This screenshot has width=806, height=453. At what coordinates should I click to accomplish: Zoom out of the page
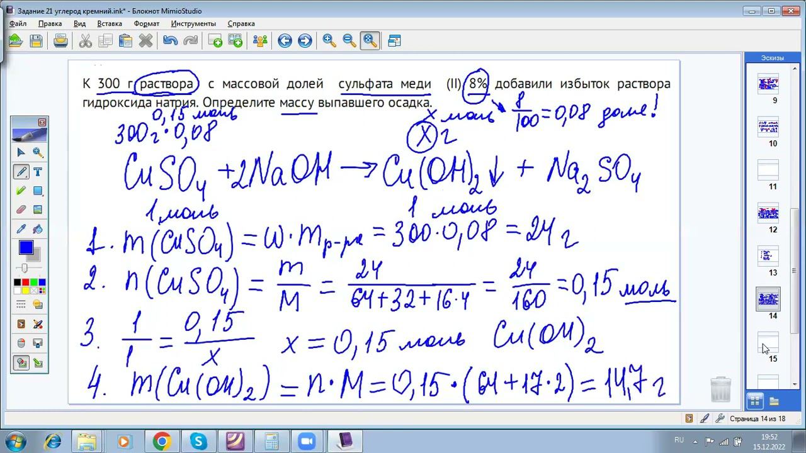(x=349, y=41)
